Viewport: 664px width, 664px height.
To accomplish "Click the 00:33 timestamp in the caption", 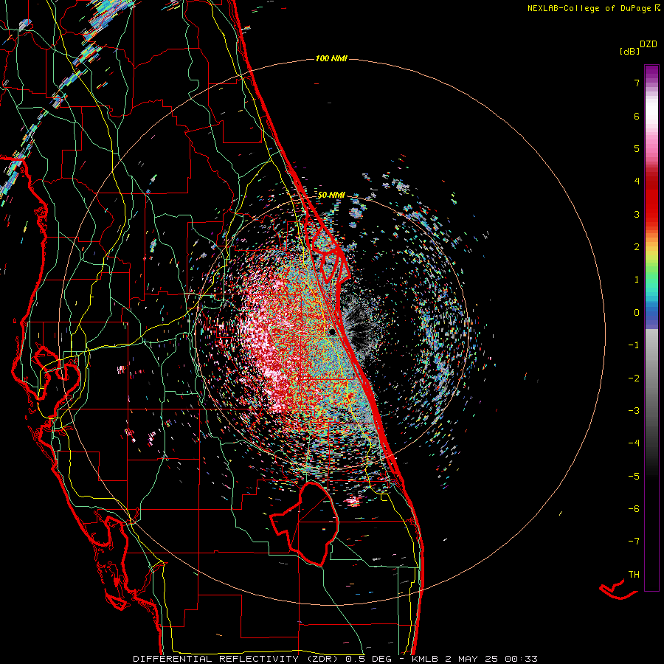I will (522, 659).
